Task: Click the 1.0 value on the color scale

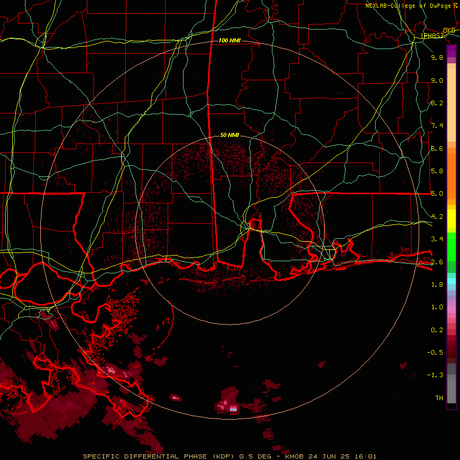Action: (437, 307)
